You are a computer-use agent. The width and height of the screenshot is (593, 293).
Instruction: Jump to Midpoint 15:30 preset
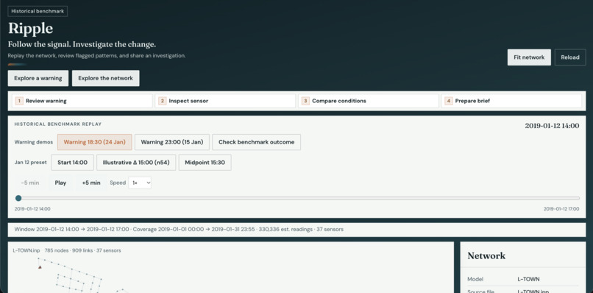pyautogui.click(x=205, y=163)
